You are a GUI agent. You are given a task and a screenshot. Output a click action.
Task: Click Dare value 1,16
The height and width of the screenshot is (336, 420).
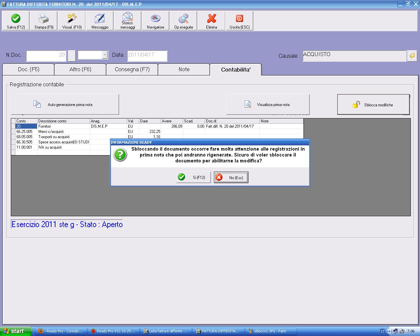(x=150, y=137)
